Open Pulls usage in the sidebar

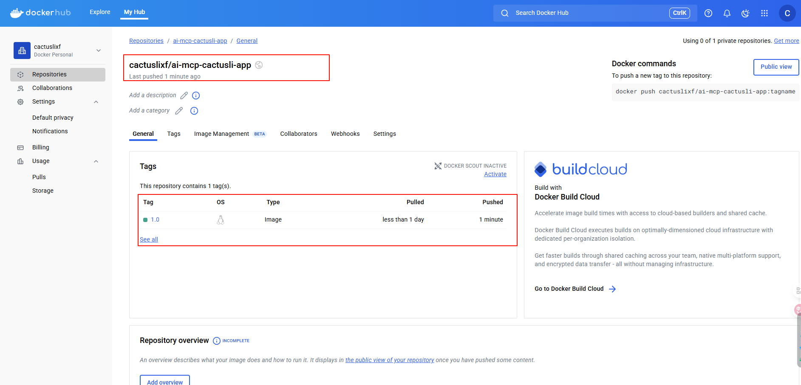pos(39,177)
